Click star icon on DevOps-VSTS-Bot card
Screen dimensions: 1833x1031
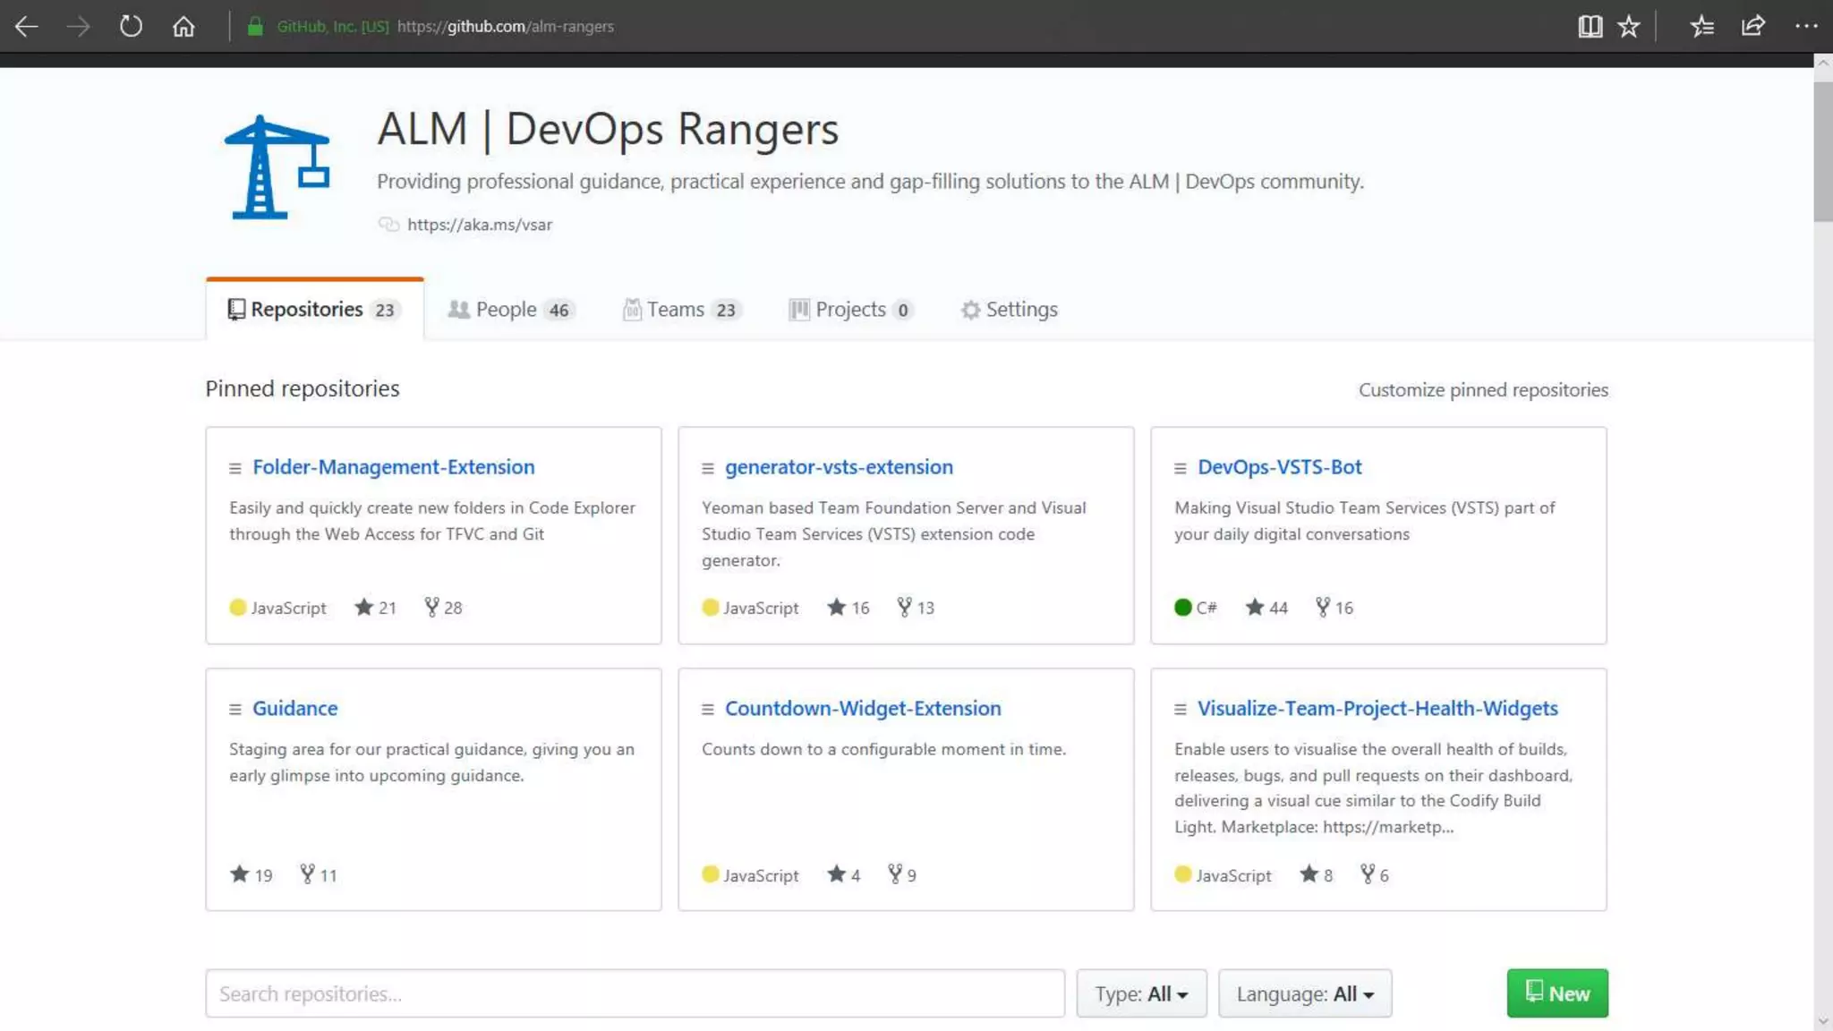coord(1255,607)
